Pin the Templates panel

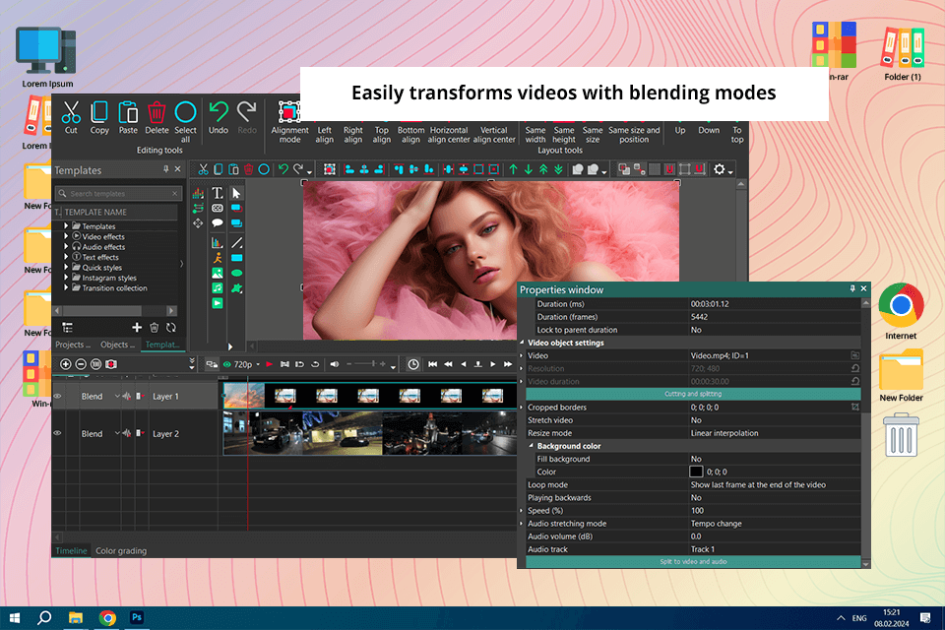click(x=165, y=169)
